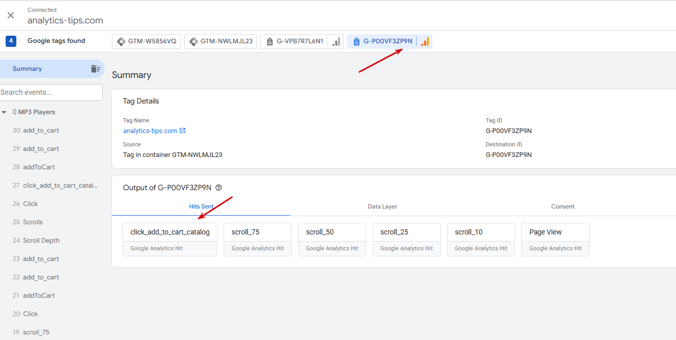Open the scroll_25 hit card
This screenshot has width=676, height=340.
coord(406,240)
